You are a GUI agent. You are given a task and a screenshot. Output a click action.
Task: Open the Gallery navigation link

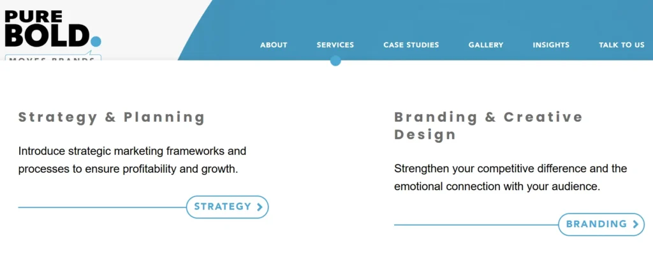pos(485,45)
